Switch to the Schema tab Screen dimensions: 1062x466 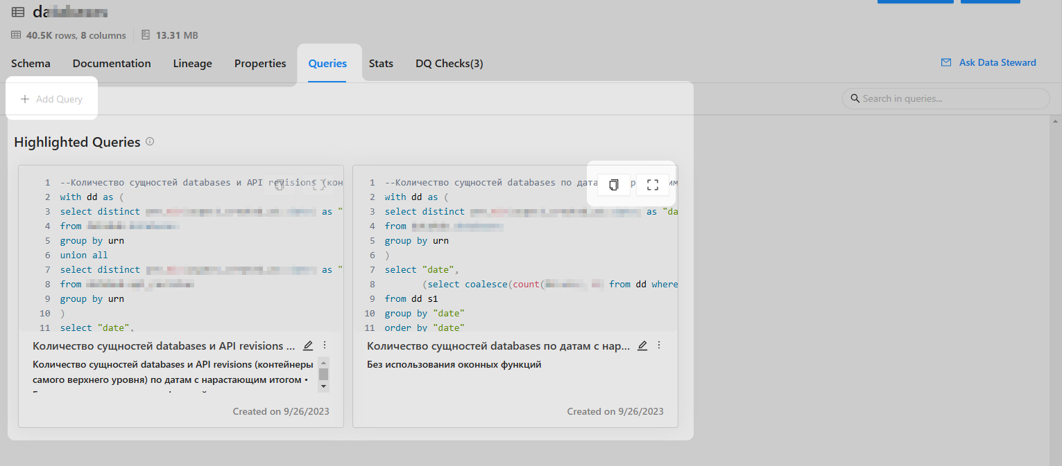tap(31, 64)
